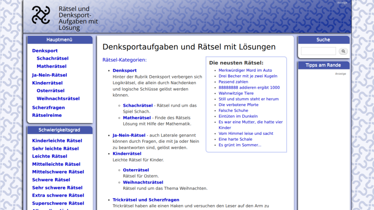Viewport: 374px width, 210px height.
Task: Click the 'Die neusten Rätsel:' heading
Action: click(x=236, y=63)
